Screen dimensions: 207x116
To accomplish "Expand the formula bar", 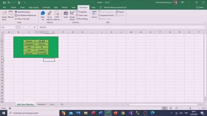I will pos(205,27).
